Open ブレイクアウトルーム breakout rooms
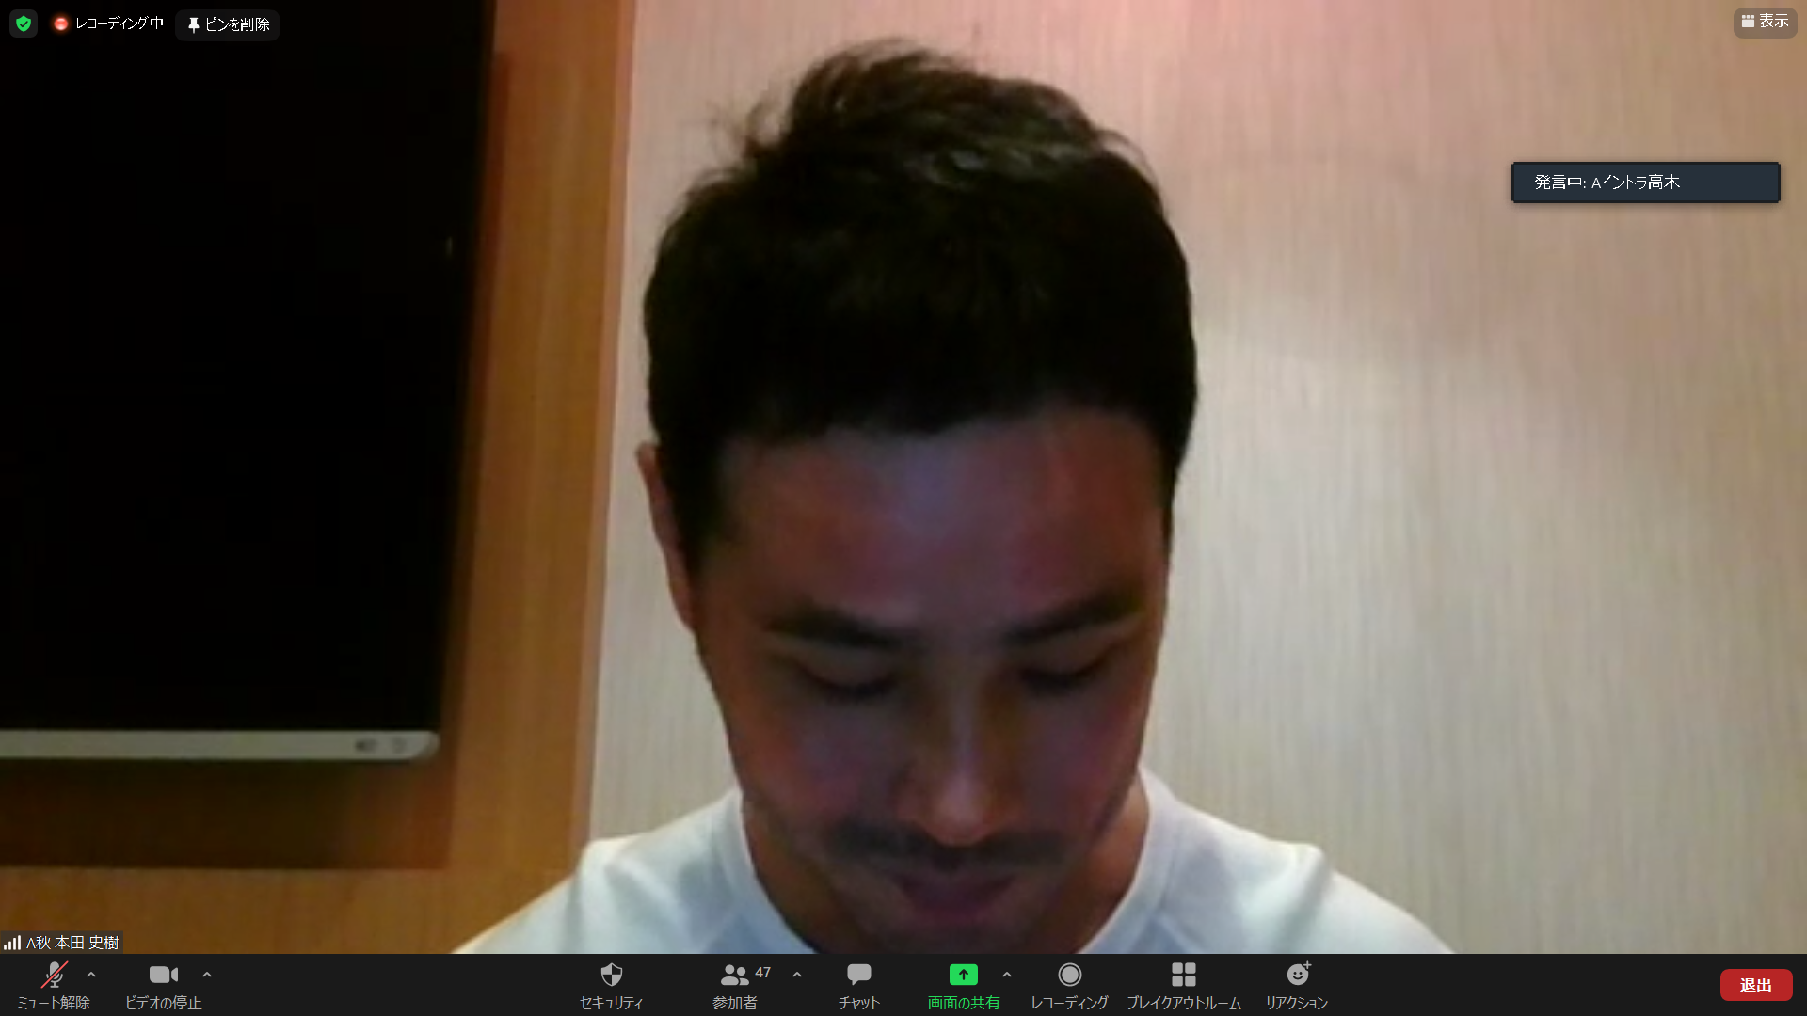This screenshot has width=1807, height=1016. [1184, 985]
